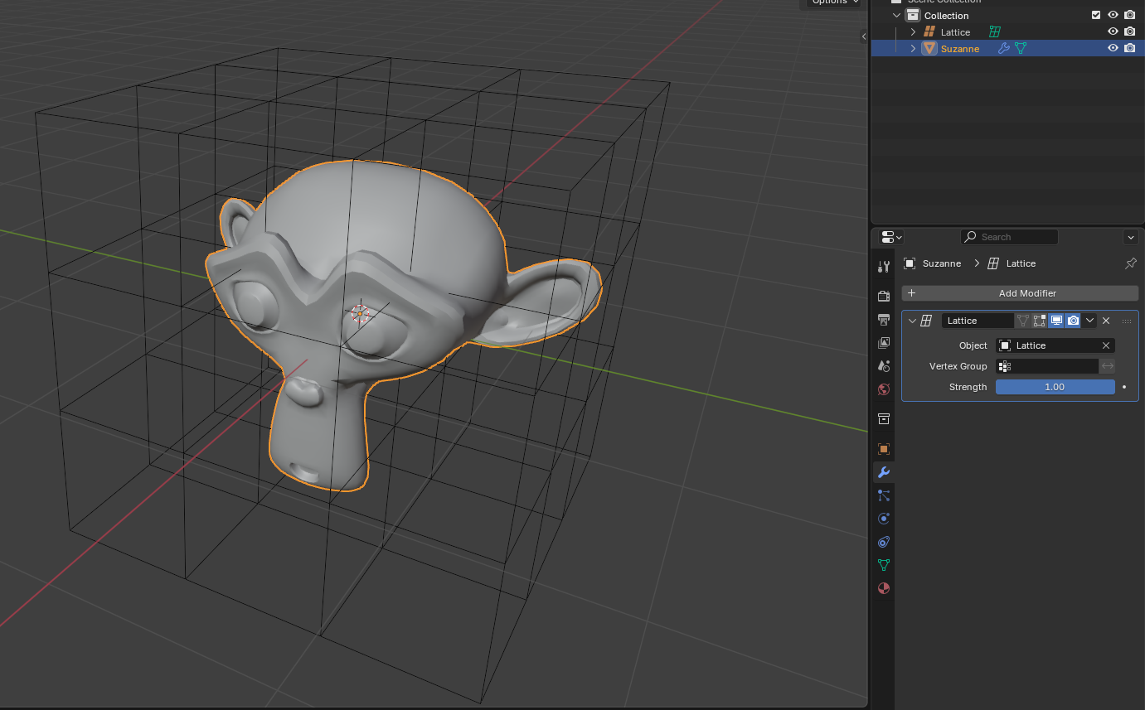Open the Collection properties tab
1145x710 pixels.
pyautogui.click(x=884, y=419)
